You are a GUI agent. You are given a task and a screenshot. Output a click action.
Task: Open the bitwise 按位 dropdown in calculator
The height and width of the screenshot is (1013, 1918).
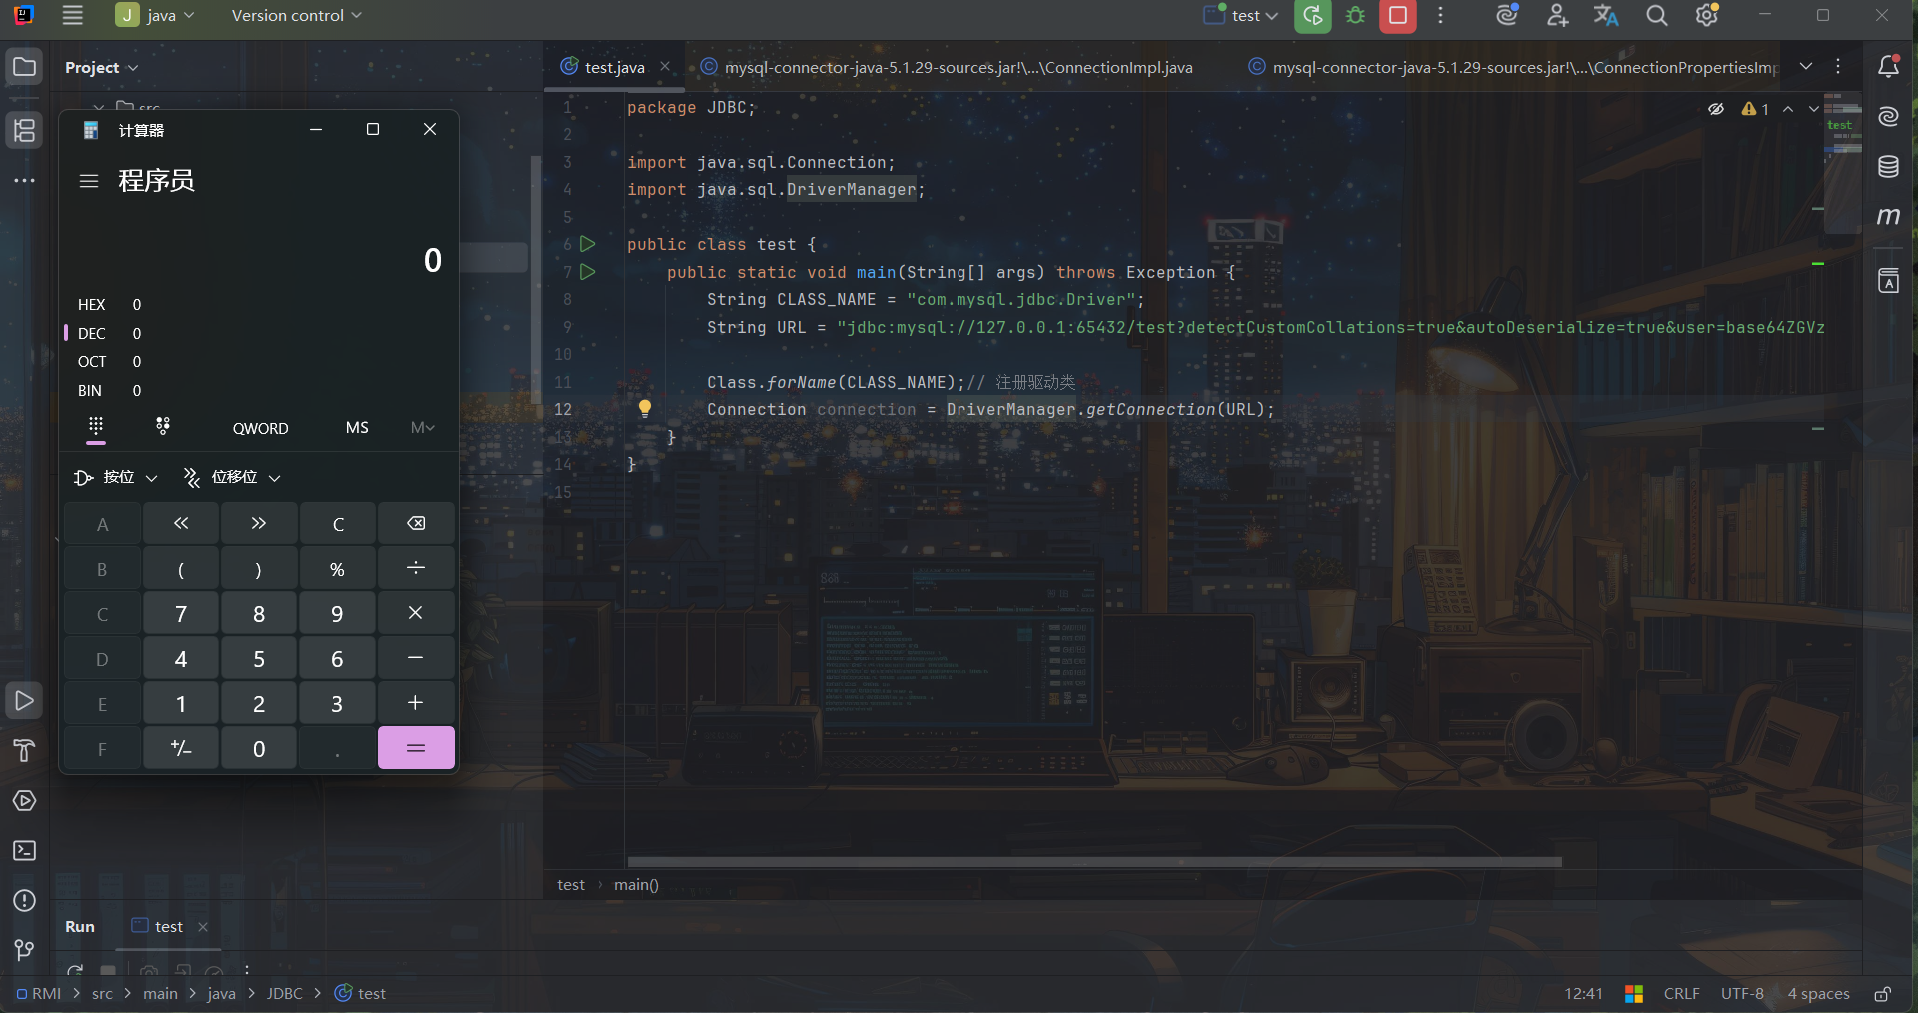click(117, 478)
